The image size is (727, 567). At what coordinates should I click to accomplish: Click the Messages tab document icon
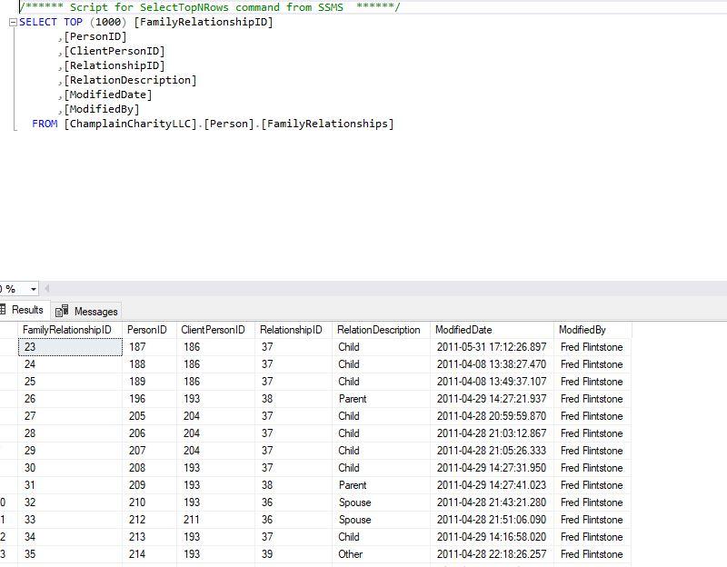[62, 310]
